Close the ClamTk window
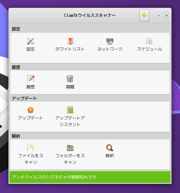The width and height of the screenshot is (180, 193). (x=167, y=15)
